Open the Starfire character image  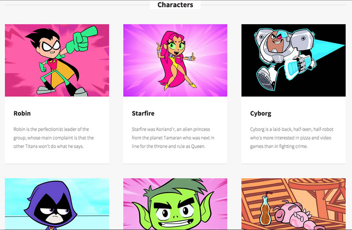coord(175,60)
